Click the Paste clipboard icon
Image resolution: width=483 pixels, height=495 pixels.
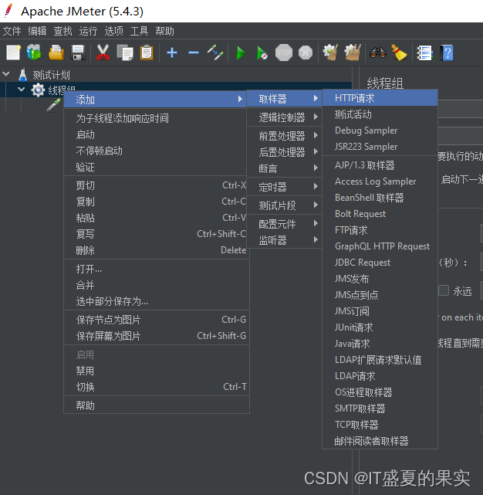coord(147,53)
